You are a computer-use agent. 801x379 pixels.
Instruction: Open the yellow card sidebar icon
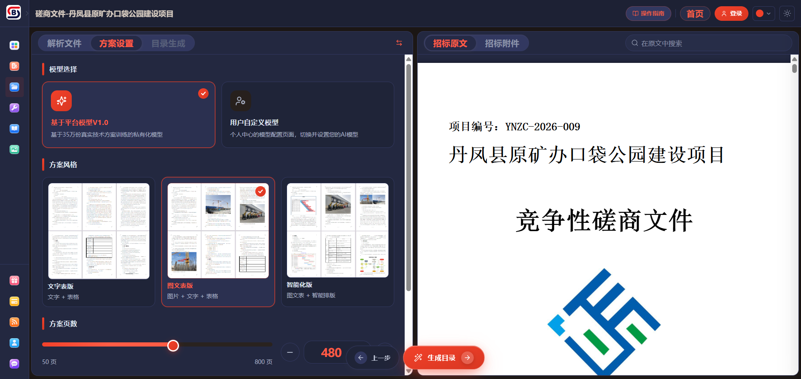pos(15,302)
